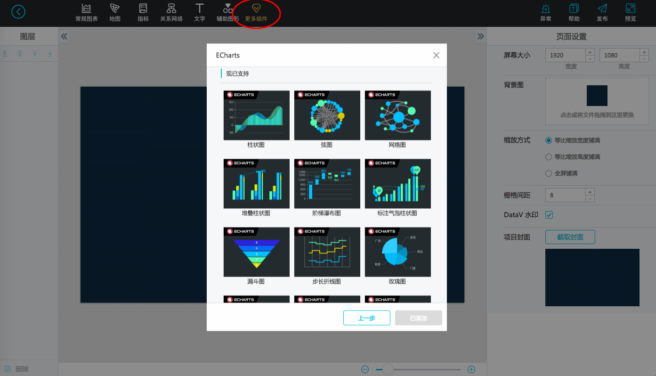Open the 关系网络 relationship network components
Screen dimensions: 656x376
(171, 13)
